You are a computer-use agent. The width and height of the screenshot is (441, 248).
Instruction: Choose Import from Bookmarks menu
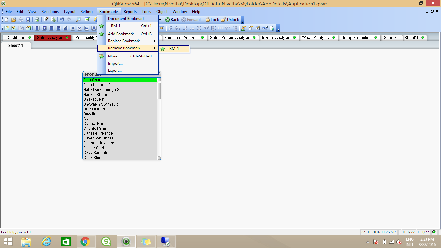128,63
